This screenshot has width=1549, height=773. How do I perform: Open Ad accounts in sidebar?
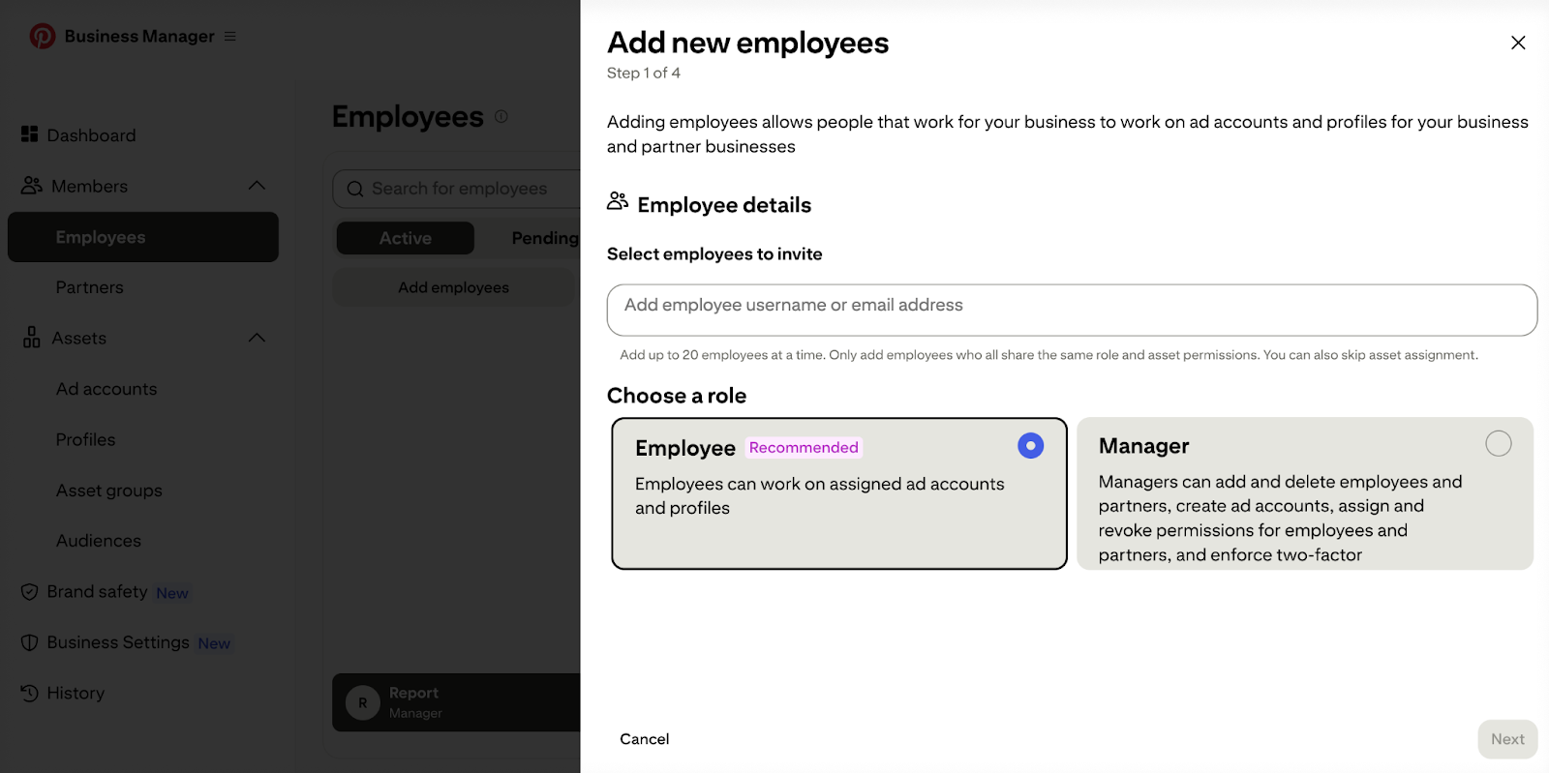(106, 389)
